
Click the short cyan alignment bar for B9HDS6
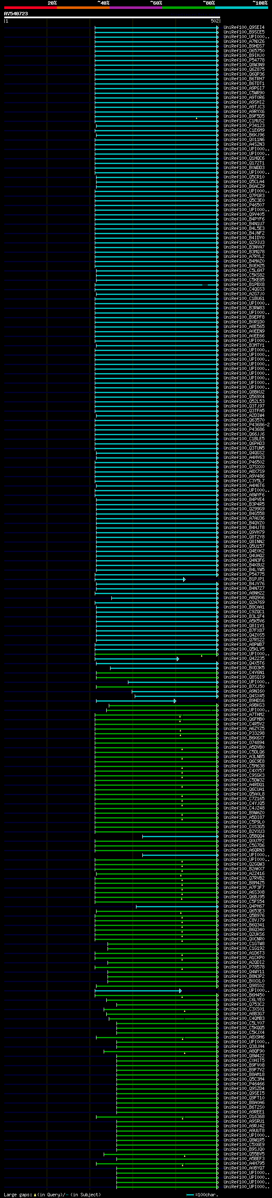(x=136, y=700)
